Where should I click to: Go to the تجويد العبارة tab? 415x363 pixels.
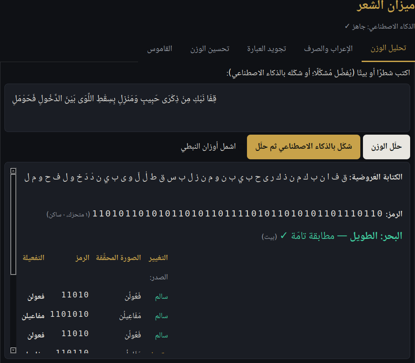(x=266, y=49)
